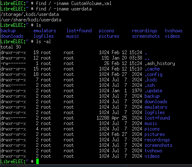The width and height of the screenshot is (192, 167).
Task: Click "logfiles" in the ls -al listing
Action: [x=155, y=112]
